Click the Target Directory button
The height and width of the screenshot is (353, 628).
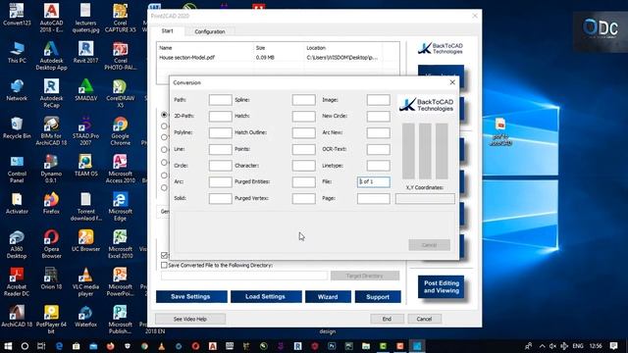(364, 276)
